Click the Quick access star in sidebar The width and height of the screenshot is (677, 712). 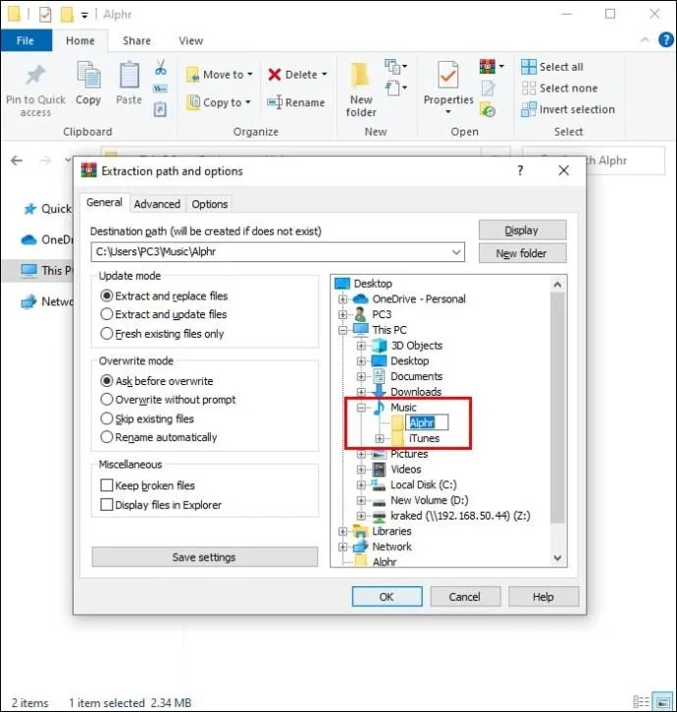pos(29,209)
